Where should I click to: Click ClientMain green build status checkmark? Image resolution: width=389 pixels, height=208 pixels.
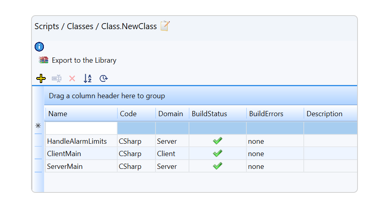pyautogui.click(x=217, y=153)
